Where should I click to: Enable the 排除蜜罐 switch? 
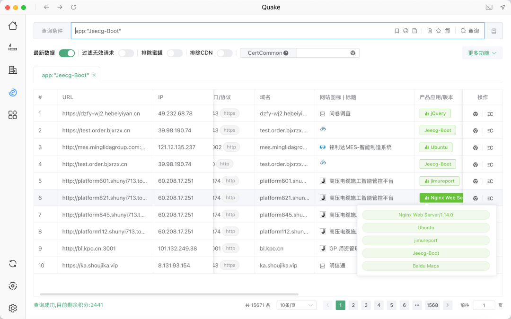tap(175, 53)
